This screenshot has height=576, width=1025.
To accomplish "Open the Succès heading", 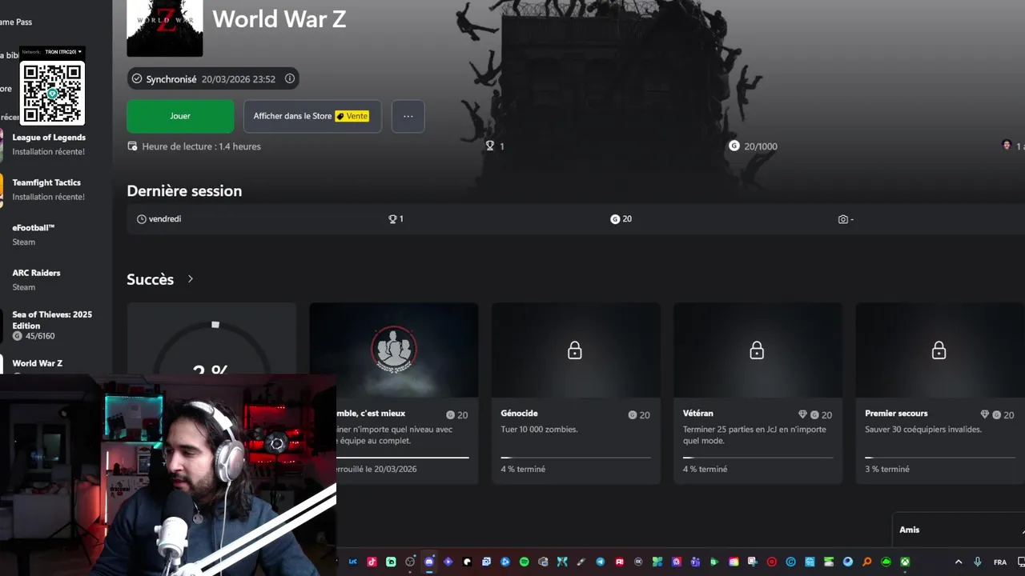I will (151, 279).
